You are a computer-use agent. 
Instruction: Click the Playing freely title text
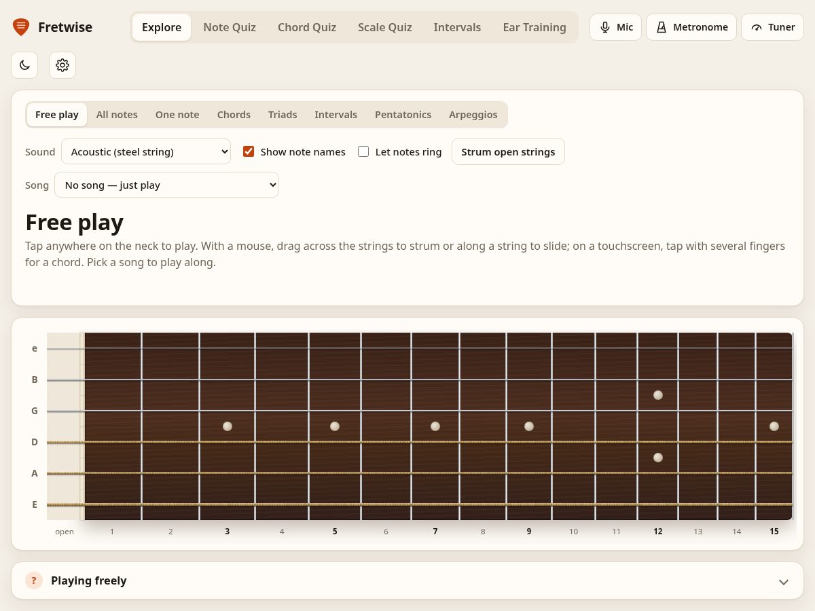[x=89, y=580]
